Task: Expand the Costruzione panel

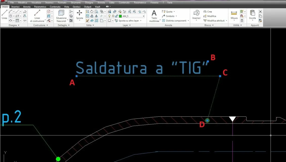Action: coord(40,25)
